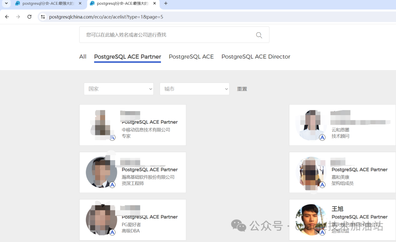Expand the 城市 city dropdown
The image size is (396, 242).
194,89
